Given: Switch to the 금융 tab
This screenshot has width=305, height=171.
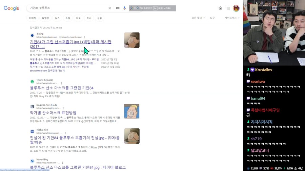Looking at the screenshot, I should pos(99,18).
